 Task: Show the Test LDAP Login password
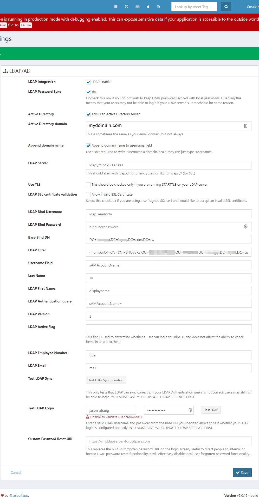point(190,410)
